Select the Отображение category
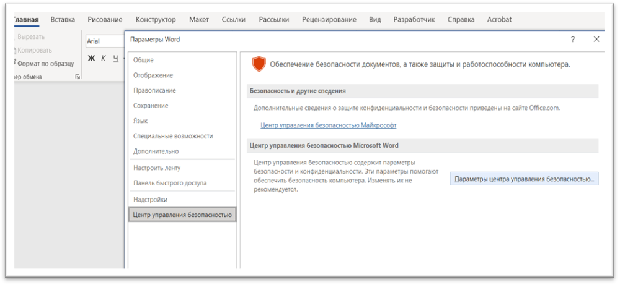Viewport: 620px width, 285px height. [182, 75]
